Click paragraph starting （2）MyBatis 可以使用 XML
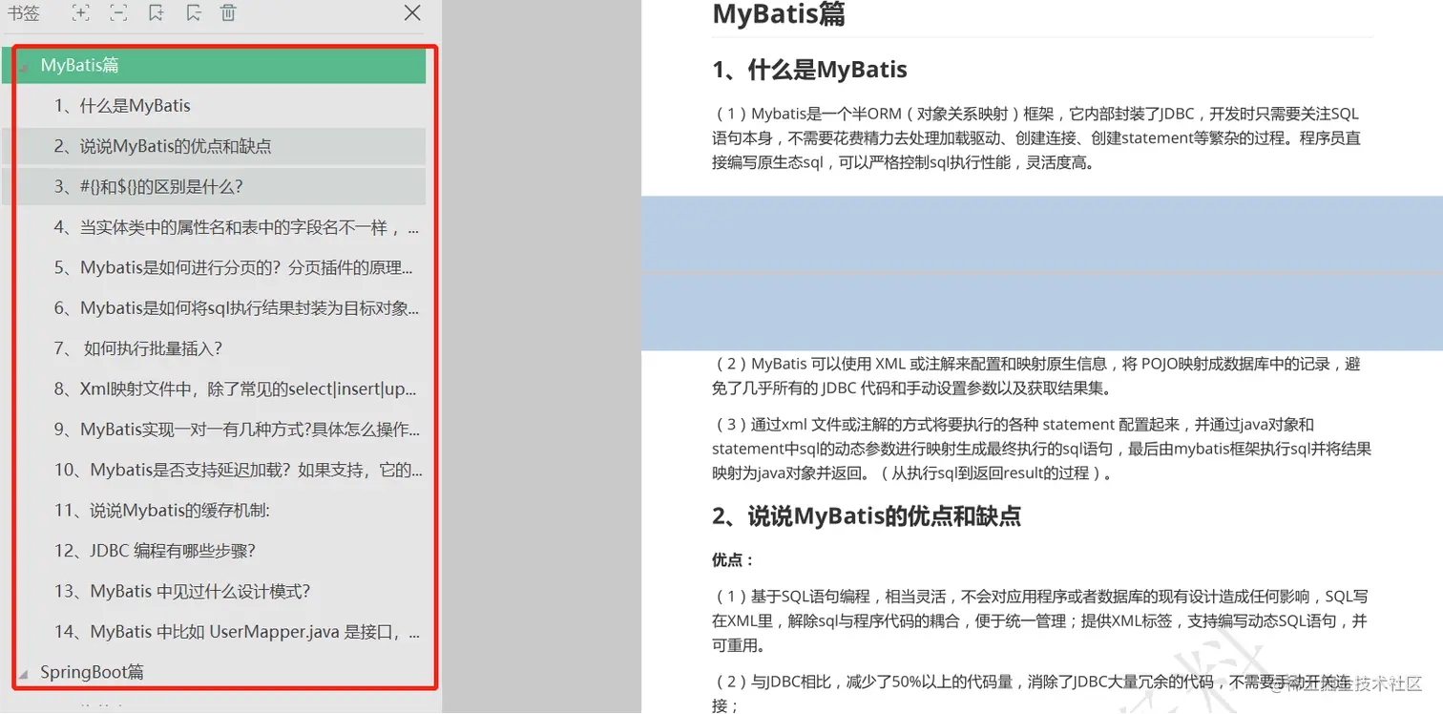This screenshot has width=1443, height=714. point(1036,376)
